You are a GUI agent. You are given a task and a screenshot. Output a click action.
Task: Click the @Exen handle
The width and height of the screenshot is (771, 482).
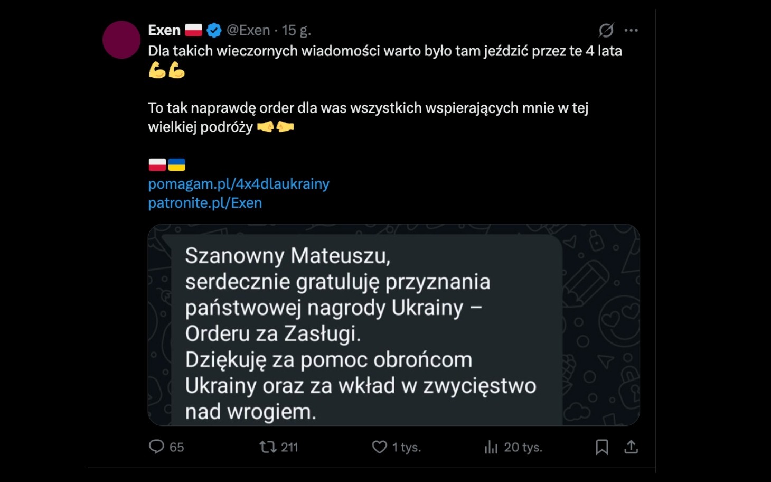coord(248,30)
